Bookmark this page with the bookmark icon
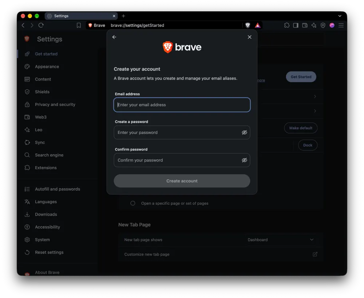364x298 pixels. (79, 25)
